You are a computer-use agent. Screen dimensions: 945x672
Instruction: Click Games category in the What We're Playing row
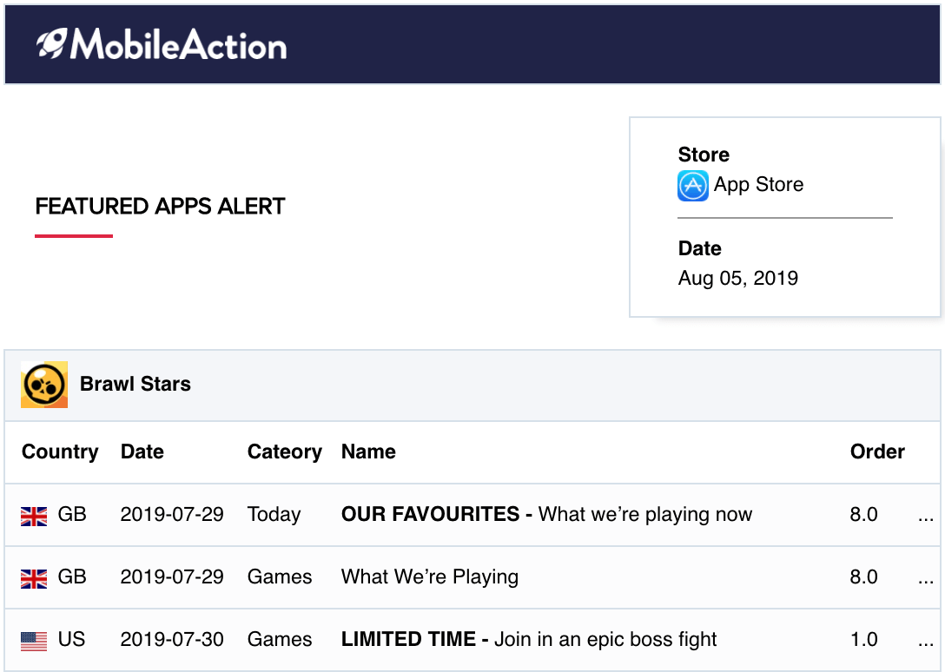(x=280, y=576)
